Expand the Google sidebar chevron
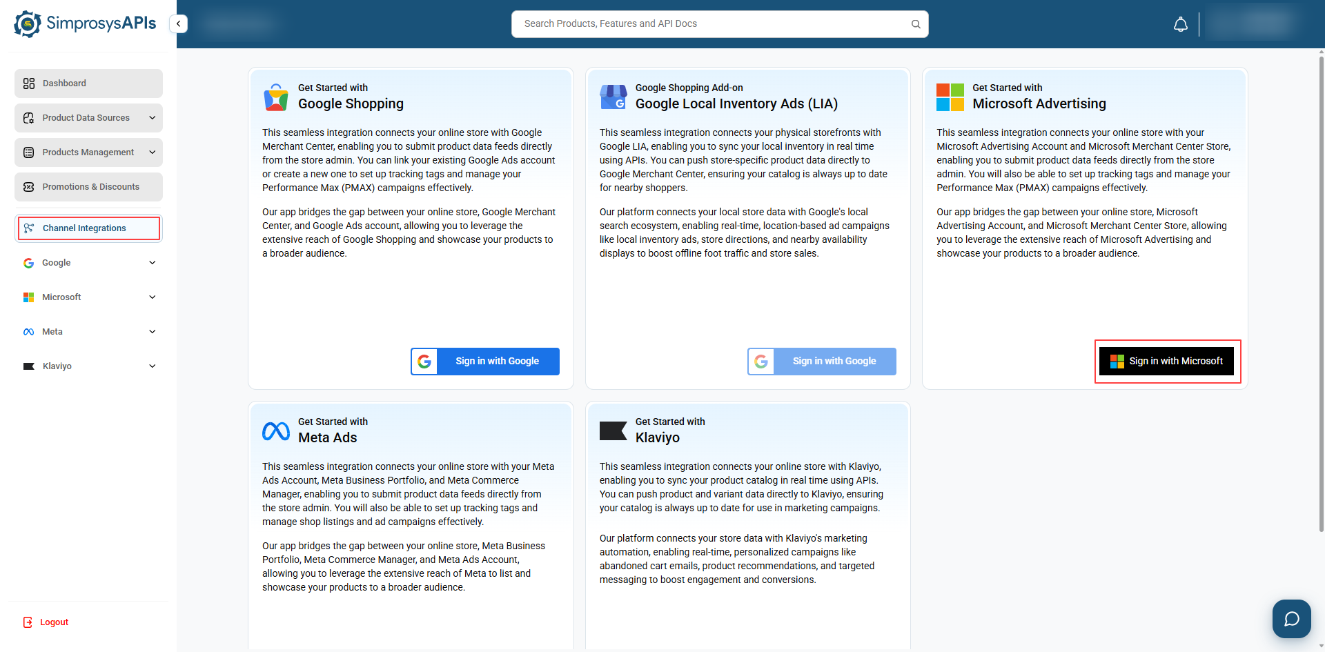Viewport: 1325px width, 652px height. [153, 263]
